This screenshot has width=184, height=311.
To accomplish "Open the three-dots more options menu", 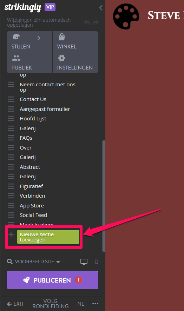I will (x=95, y=304).
